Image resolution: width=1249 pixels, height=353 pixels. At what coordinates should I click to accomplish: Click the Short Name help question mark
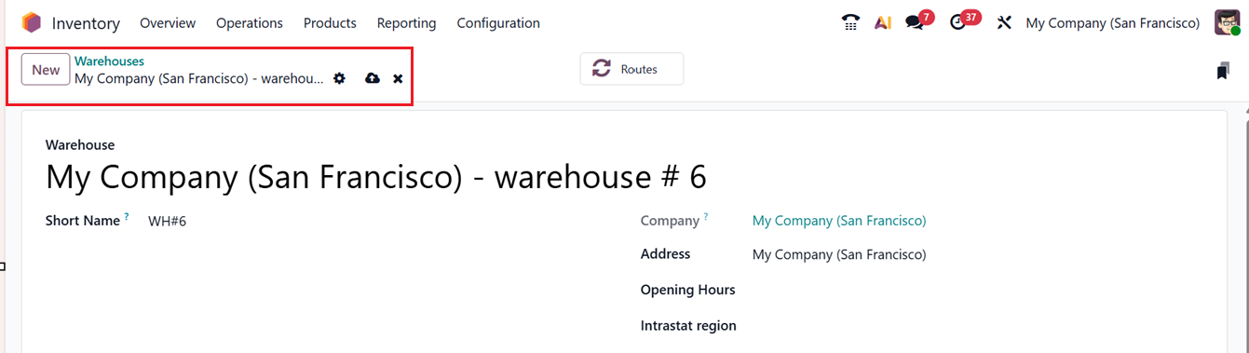click(127, 217)
